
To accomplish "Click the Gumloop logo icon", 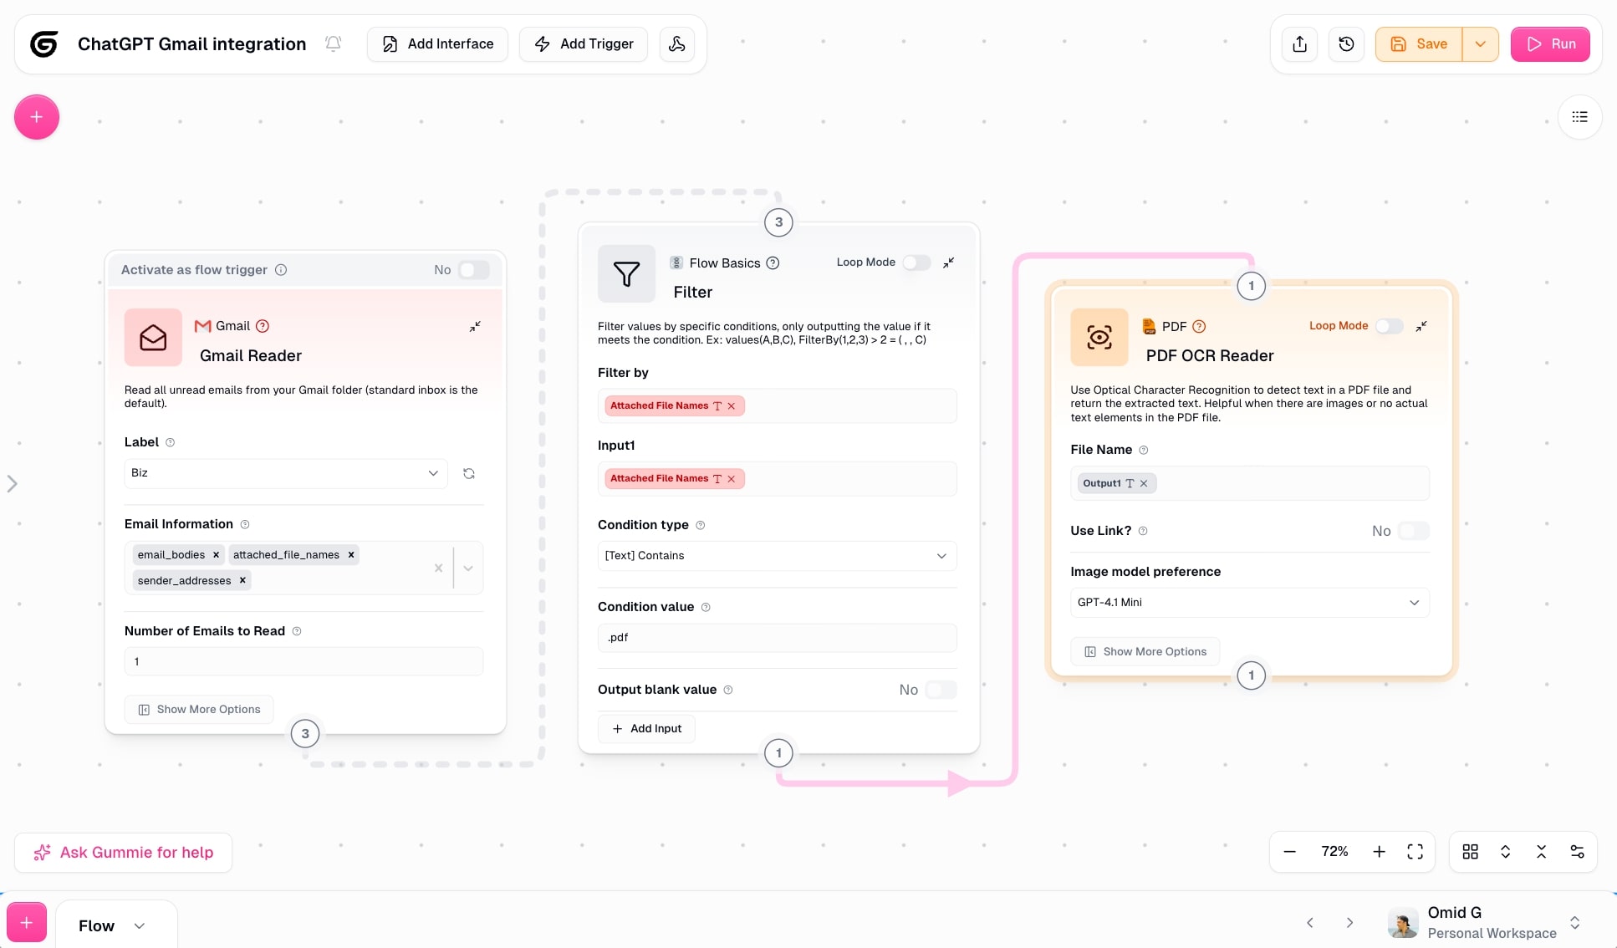I will 44,43.
